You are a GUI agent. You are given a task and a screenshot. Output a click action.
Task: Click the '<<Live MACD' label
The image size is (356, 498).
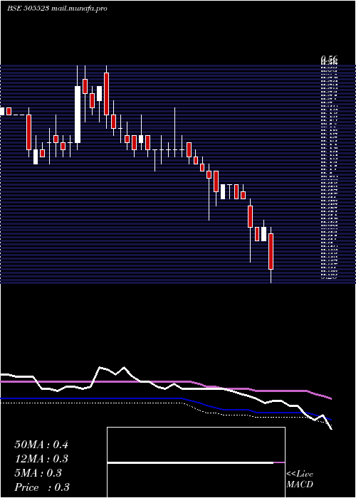point(300,479)
